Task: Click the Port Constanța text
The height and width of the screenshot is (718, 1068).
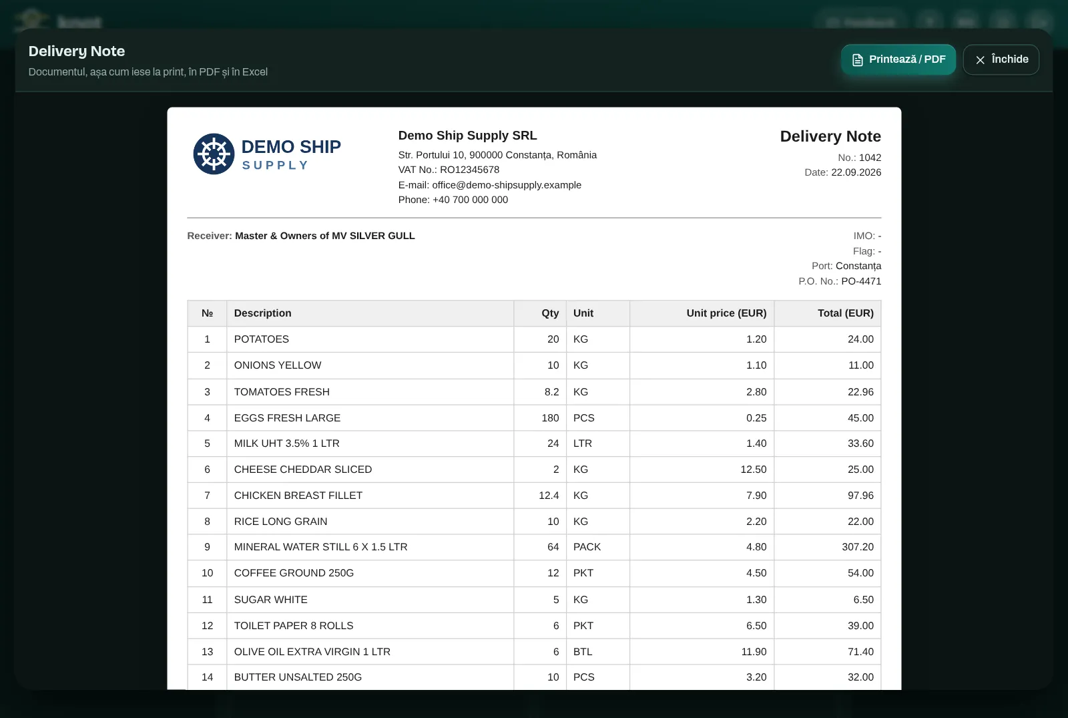Action: pyautogui.click(x=846, y=266)
